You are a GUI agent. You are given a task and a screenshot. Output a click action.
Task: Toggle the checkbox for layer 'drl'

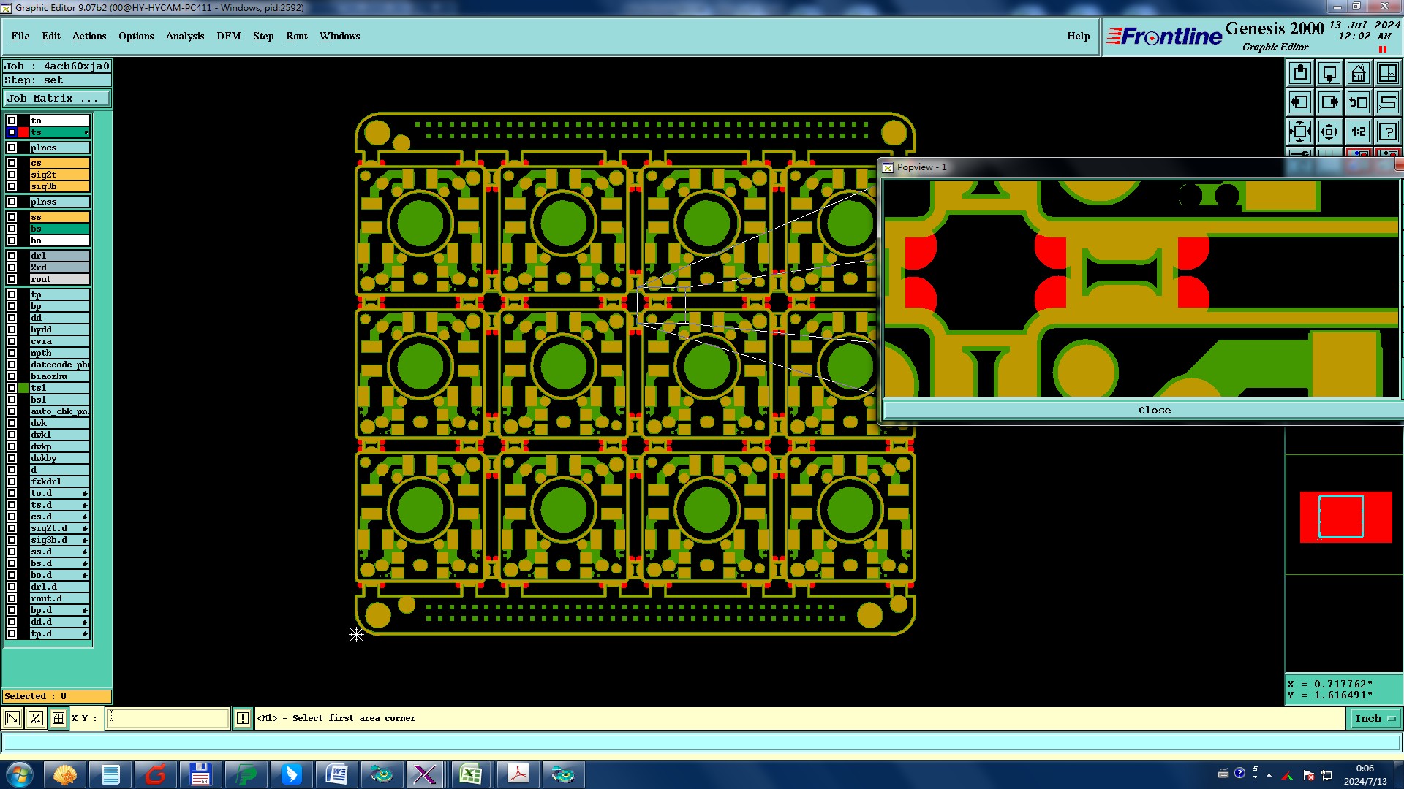pos(12,256)
